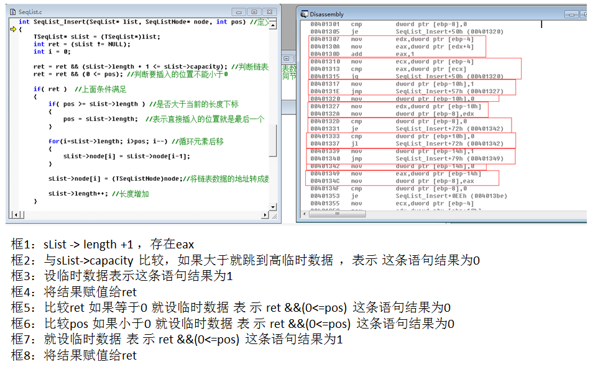Click the yellow current-line arrow in code margin
This screenshot has width=603, height=372.
14,29
